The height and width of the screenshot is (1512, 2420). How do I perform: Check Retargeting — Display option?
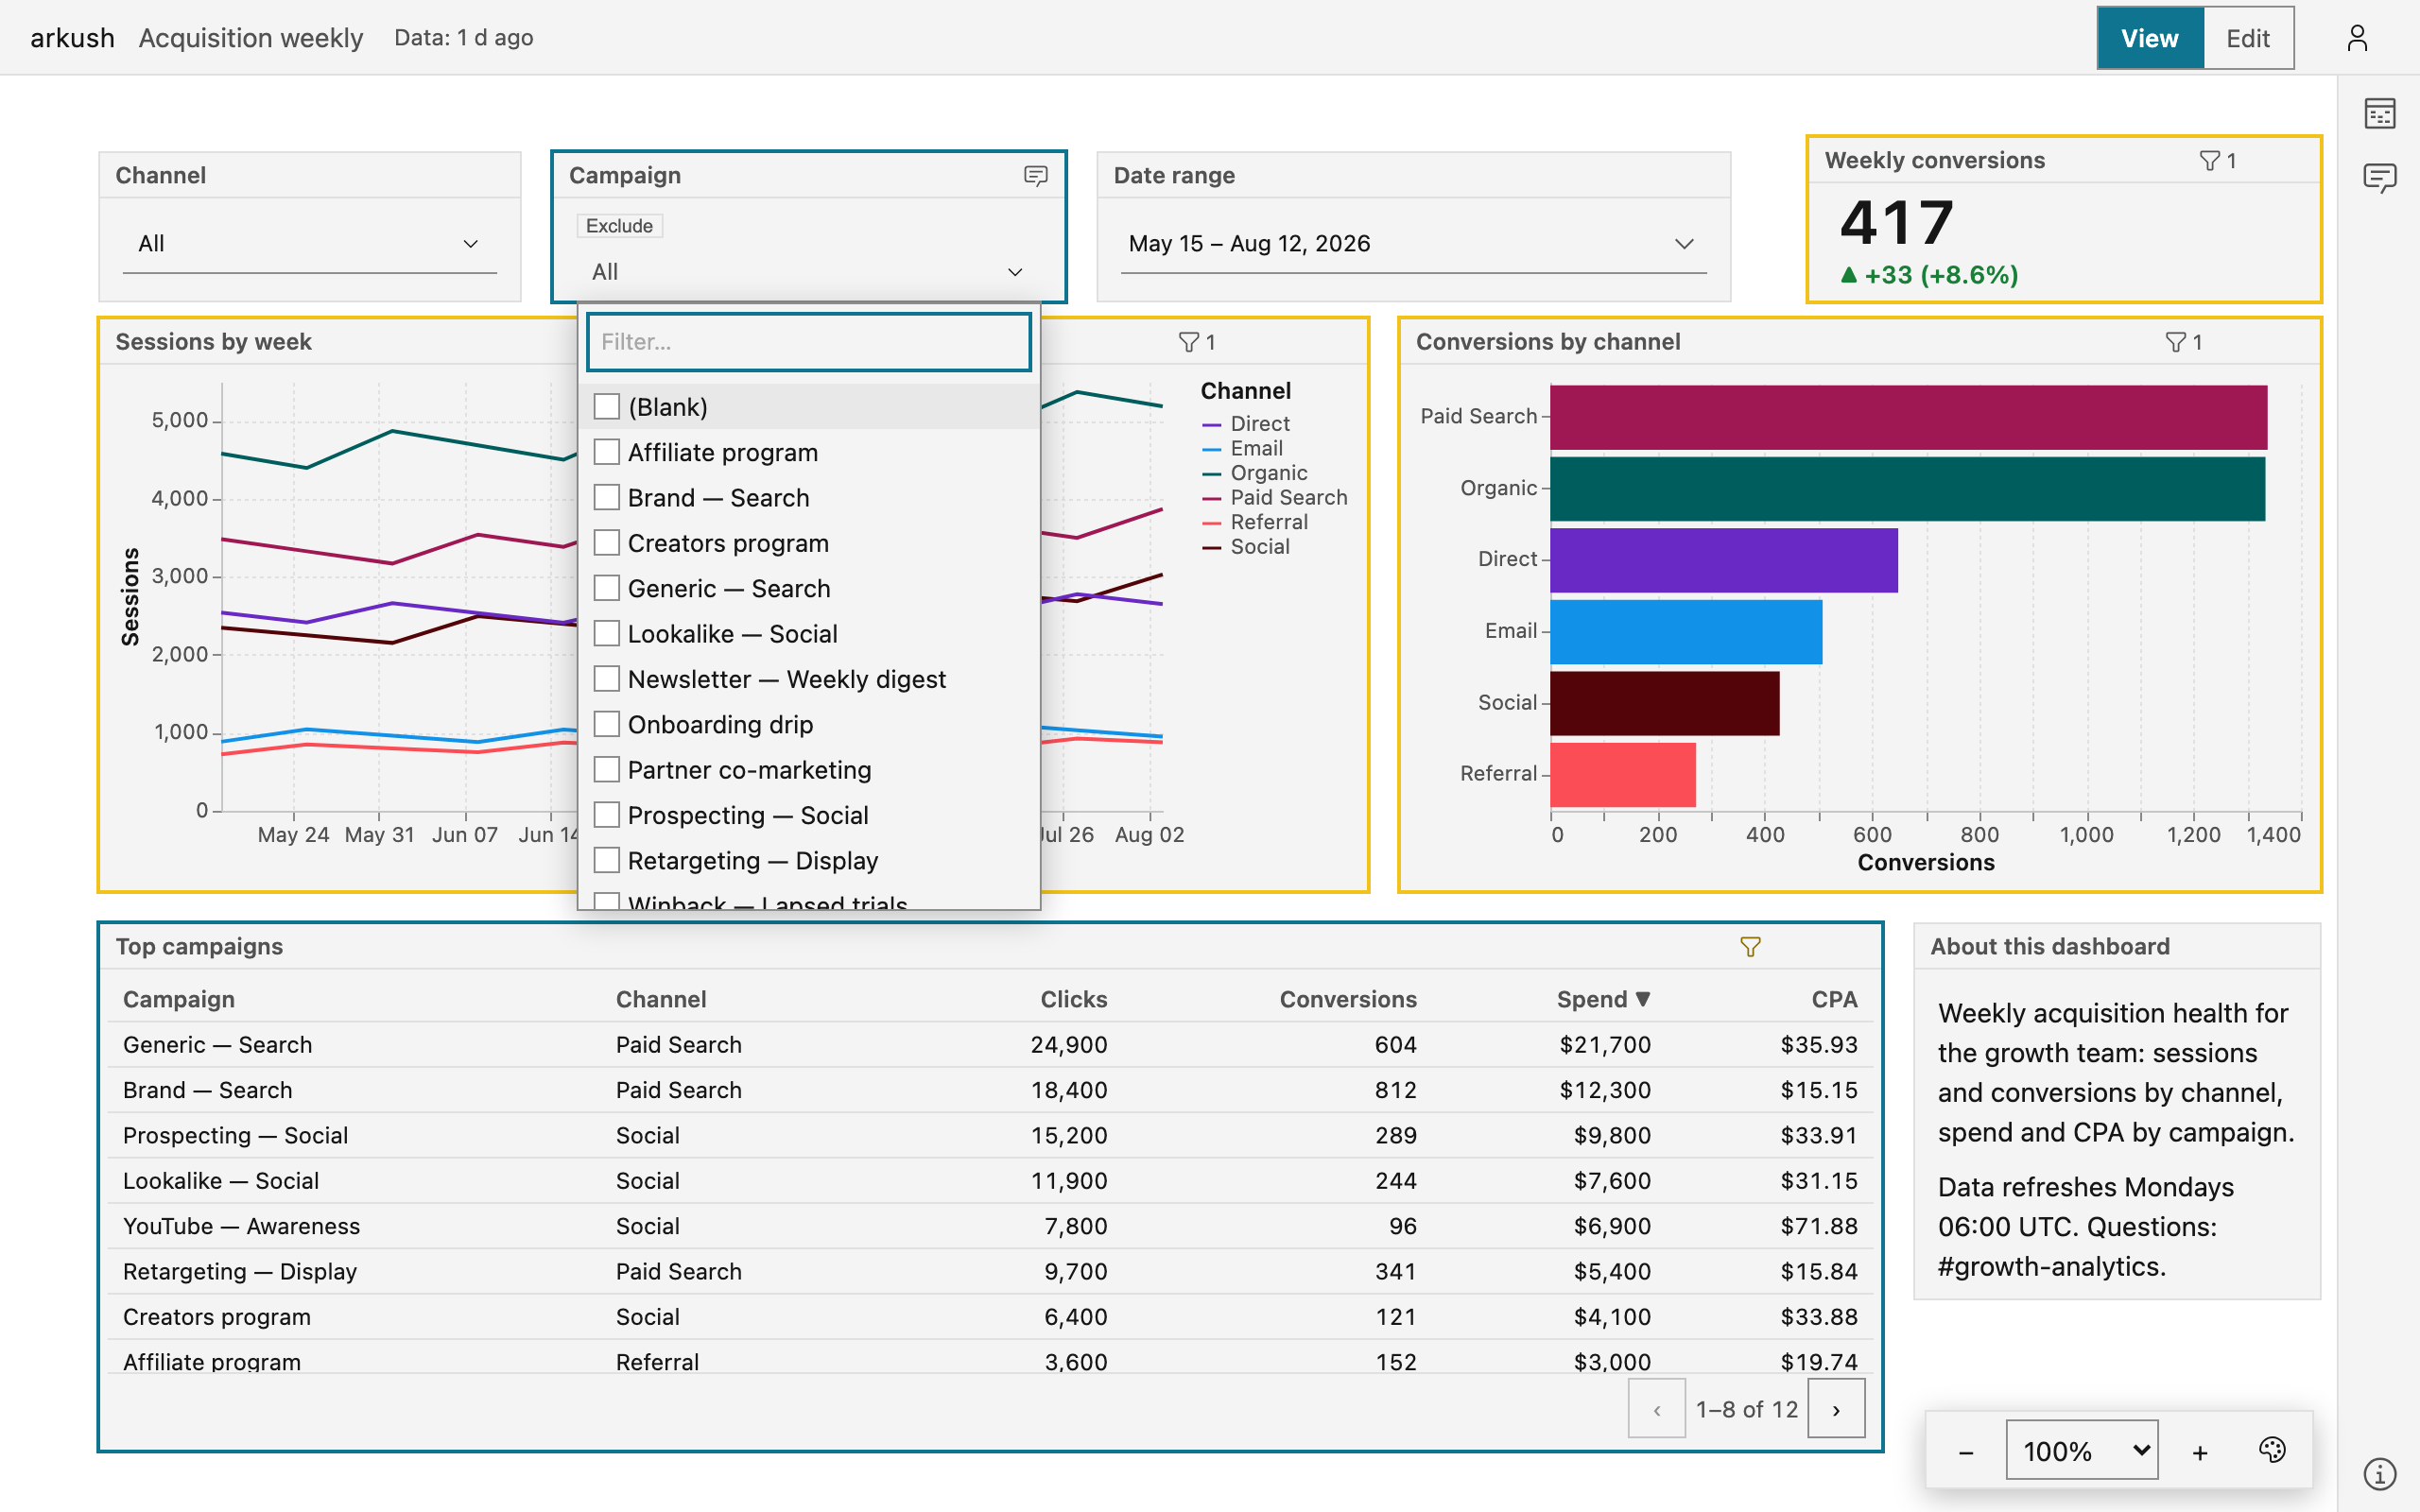click(x=607, y=860)
